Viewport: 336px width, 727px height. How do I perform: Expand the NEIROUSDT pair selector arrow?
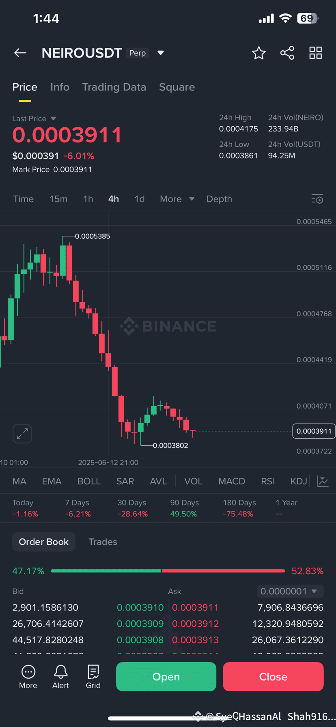coord(161,53)
